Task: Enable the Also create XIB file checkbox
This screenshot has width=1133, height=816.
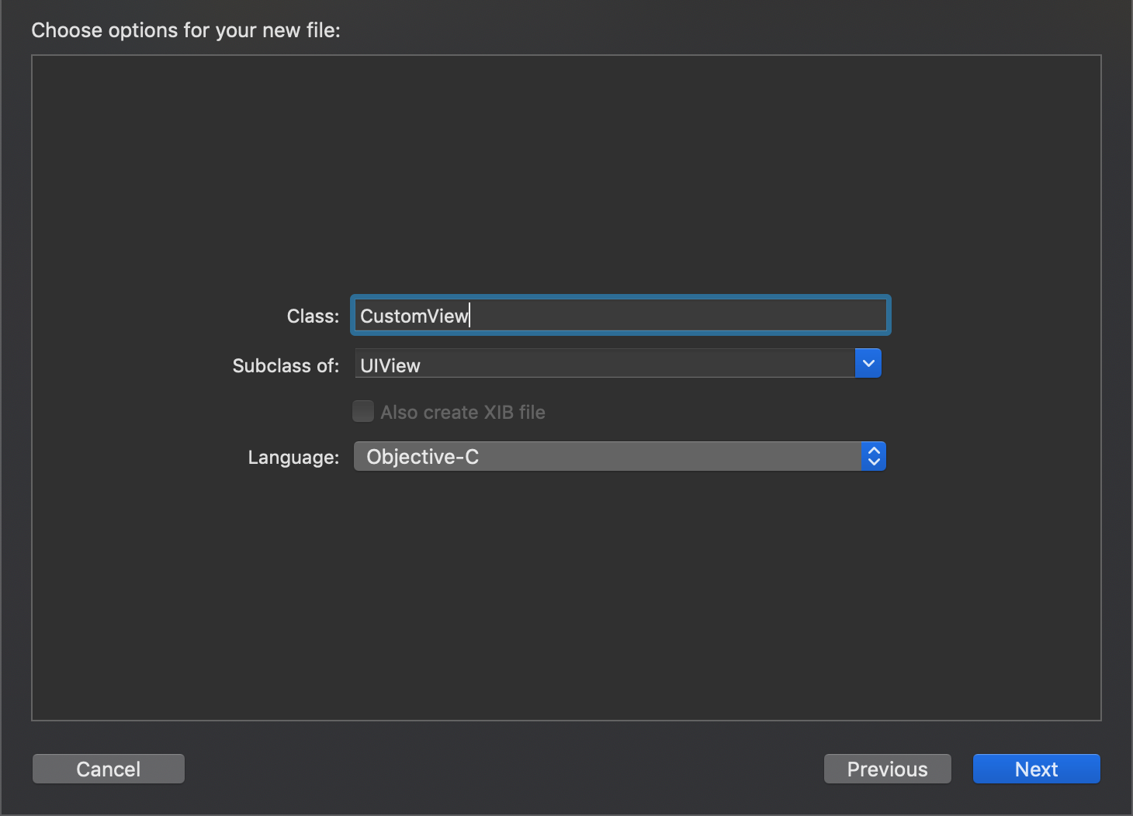Action: pos(363,411)
